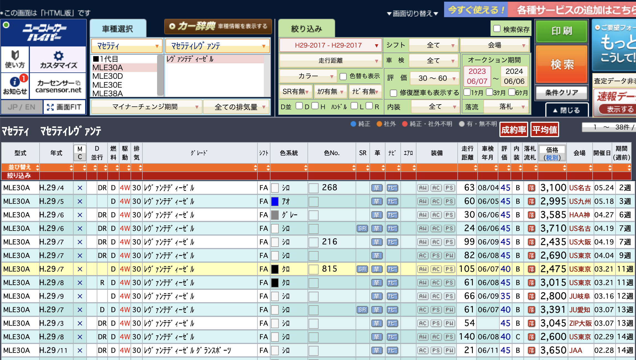Check the 3ヶ月 period checkbox
Image resolution: width=636 pixels, height=360 pixels.
(x=489, y=92)
